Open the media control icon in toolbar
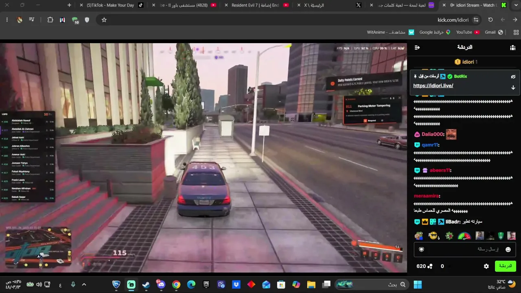The width and height of the screenshot is (521, 293). point(32,20)
